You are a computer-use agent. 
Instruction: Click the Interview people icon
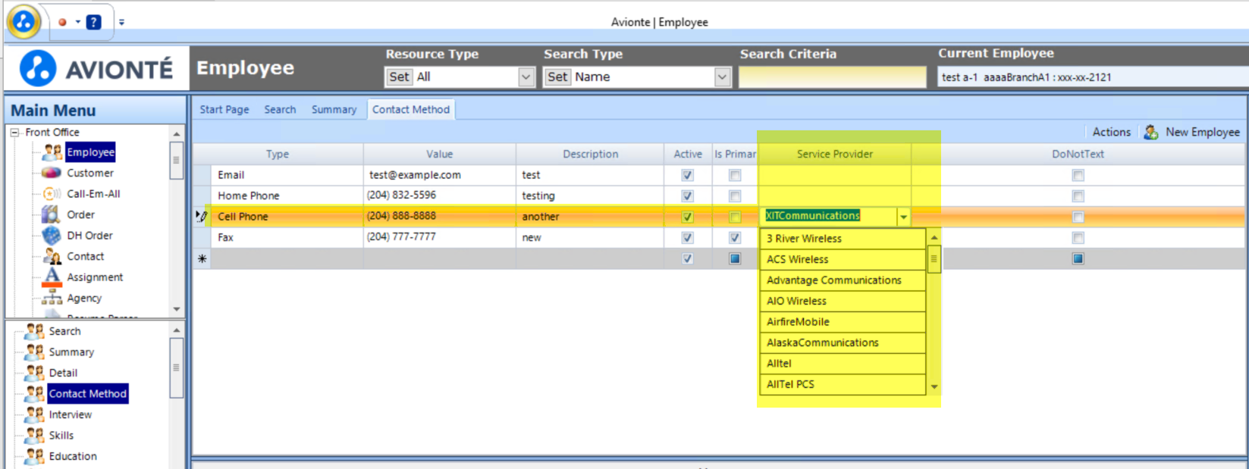[35, 414]
